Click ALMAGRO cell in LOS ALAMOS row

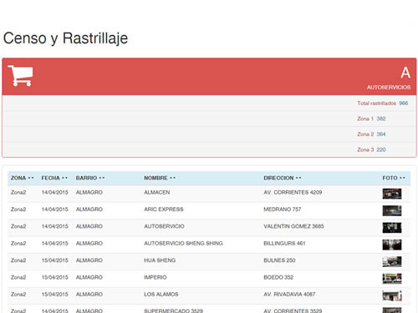[x=89, y=294]
